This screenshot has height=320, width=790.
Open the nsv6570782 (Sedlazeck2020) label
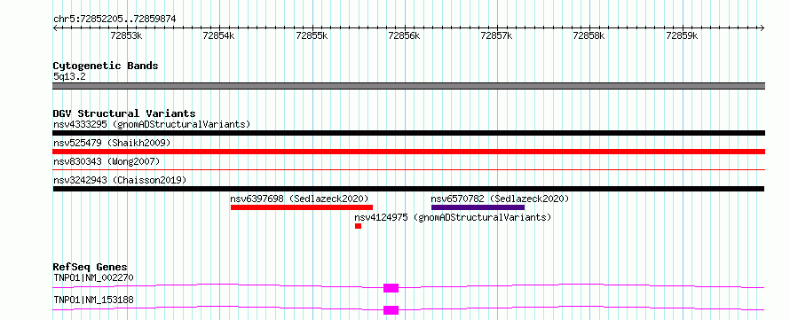500,199
